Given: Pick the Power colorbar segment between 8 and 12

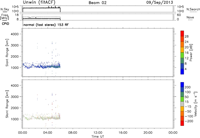Looking at the screenshot, I should [x=182, y=61].
